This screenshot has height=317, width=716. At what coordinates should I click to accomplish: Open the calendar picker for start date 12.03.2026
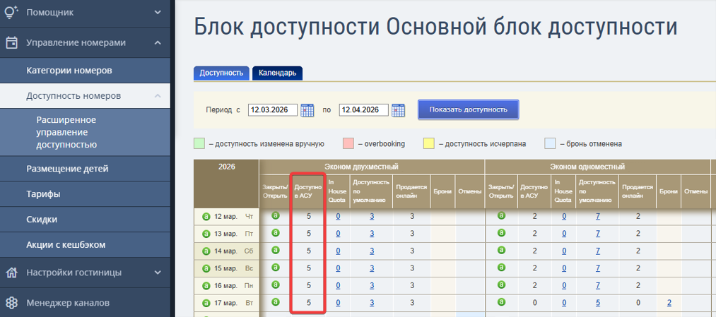pos(307,110)
